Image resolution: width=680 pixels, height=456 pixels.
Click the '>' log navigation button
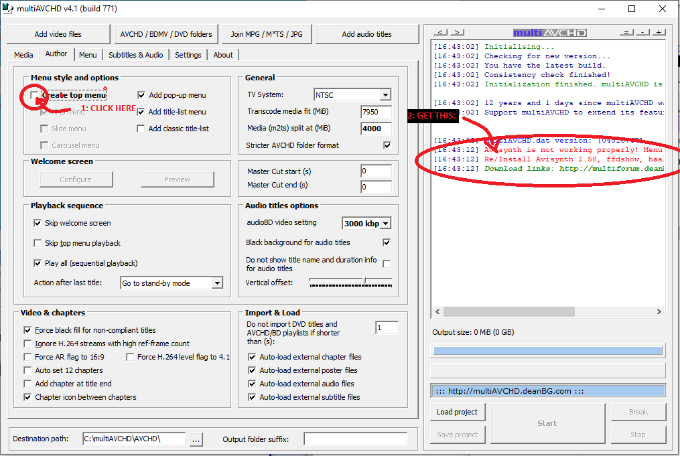[x=457, y=32]
